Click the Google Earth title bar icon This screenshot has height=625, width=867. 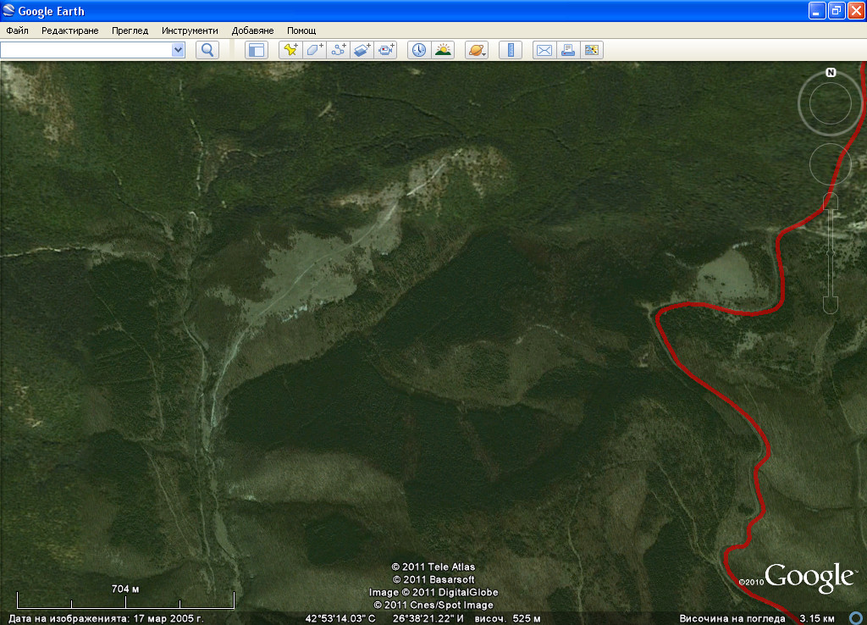pyautogui.click(x=8, y=10)
